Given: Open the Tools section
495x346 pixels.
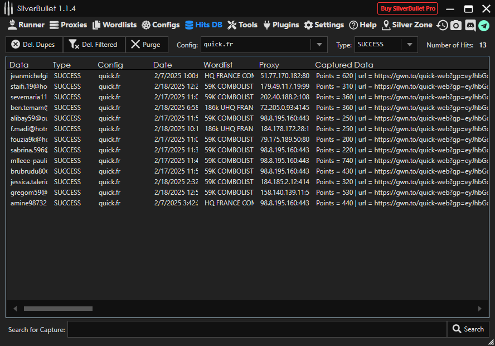Looking at the screenshot, I should [x=242, y=25].
